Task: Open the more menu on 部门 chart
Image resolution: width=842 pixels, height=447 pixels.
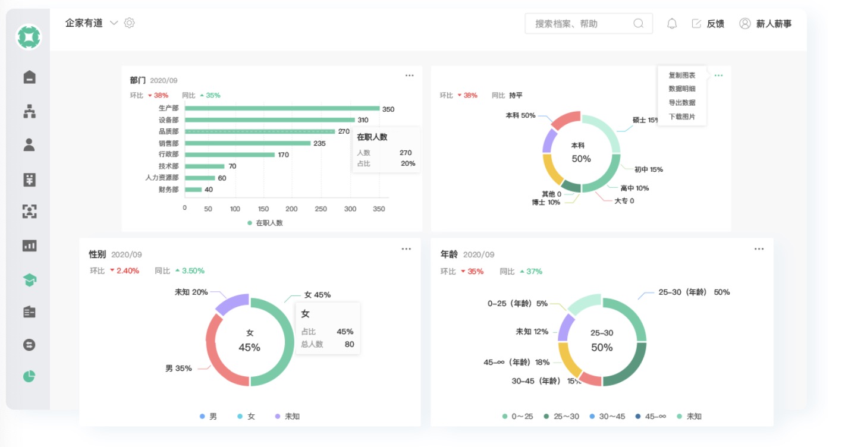Action: coord(410,75)
